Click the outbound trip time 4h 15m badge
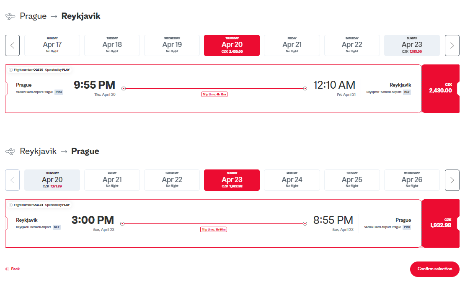The width and height of the screenshot is (465, 282). (214, 95)
